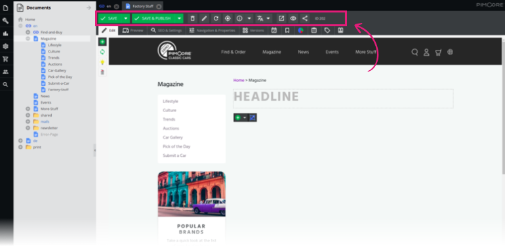Click Lifestyle in Magazine side menu
The height and width of the screenshot is (246, 505).
pyautogui.click(x=171, y=101)
